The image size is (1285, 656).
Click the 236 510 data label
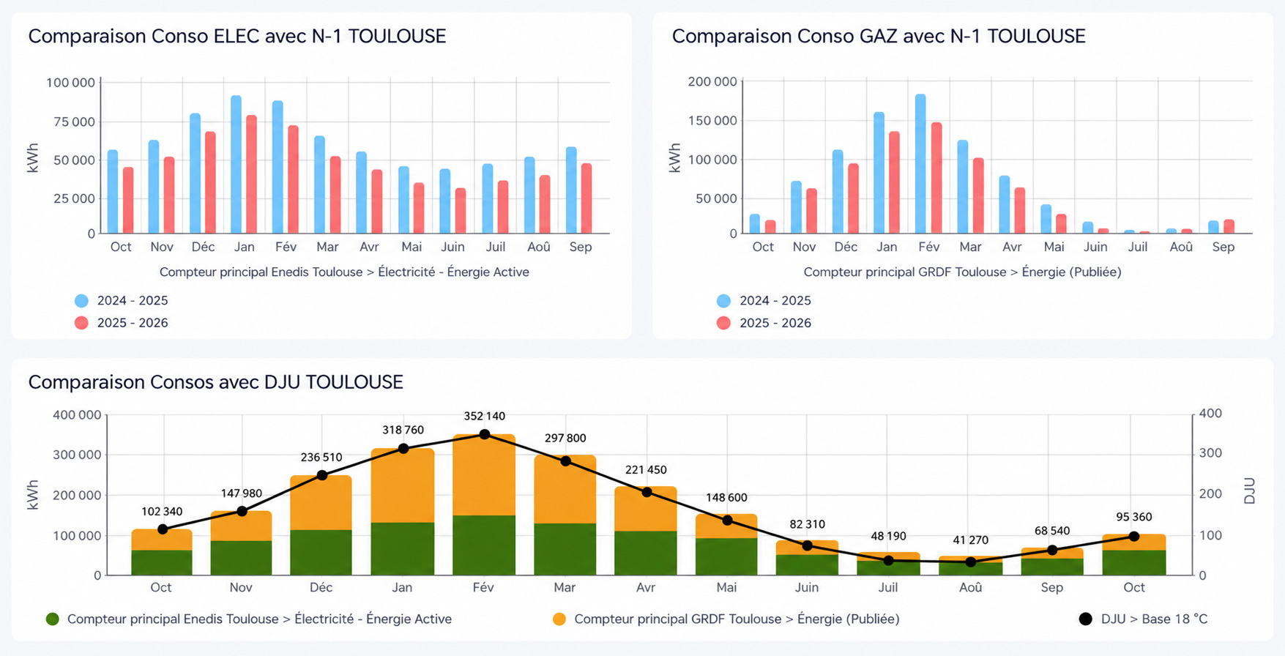321,458
